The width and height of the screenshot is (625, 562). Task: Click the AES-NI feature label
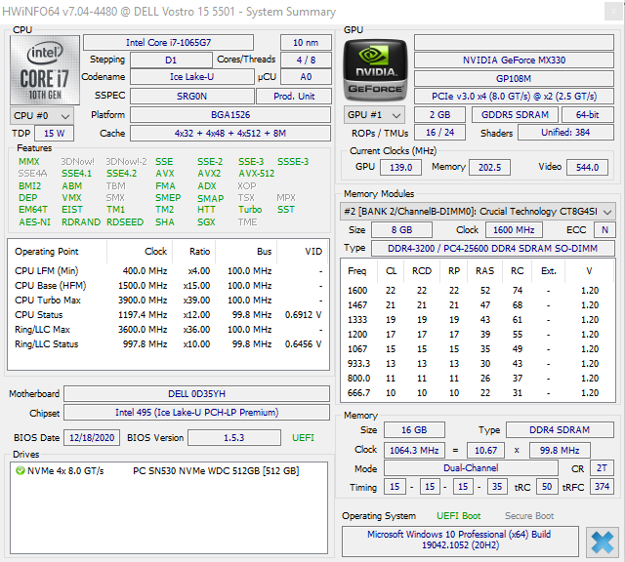click(x=35, y=222)
